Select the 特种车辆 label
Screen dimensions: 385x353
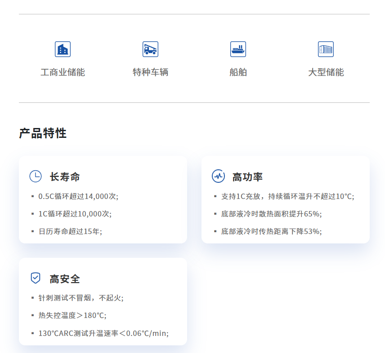click(x=150, y=72)
